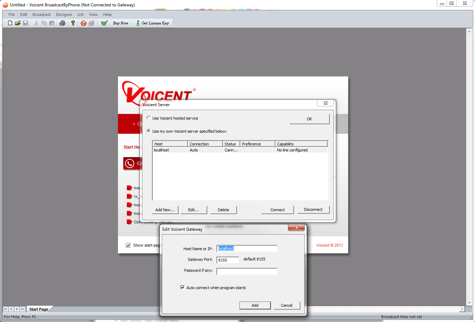
Task: Close the Edit Voicent Gateway dialog
Action: [296, 228]
